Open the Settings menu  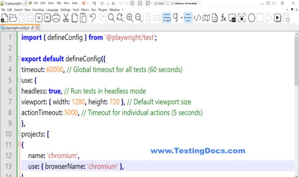pyautogui.click(x=65, y=10)
